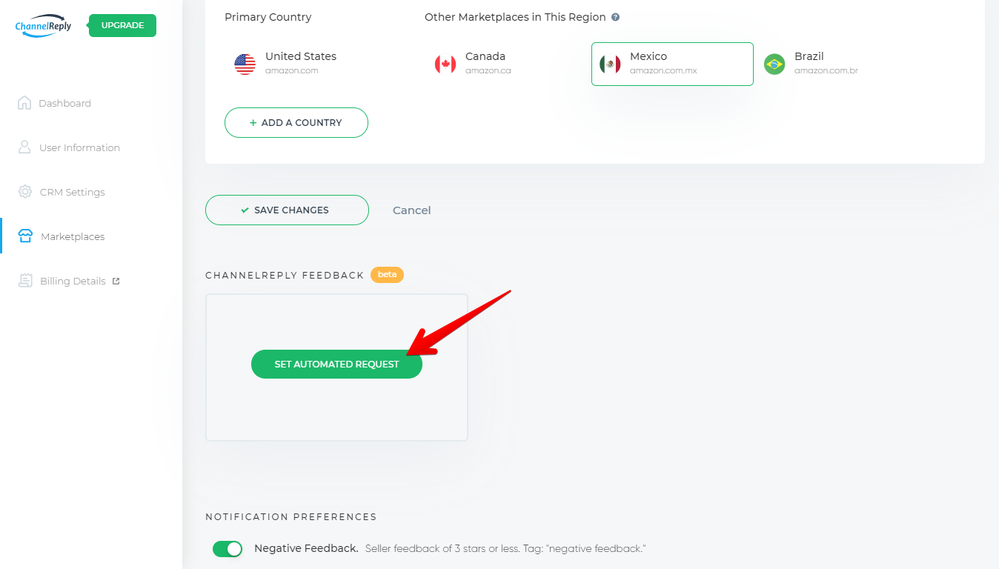Viewport: 999px width, 569px height.
Task: Click the Cancel link
Action: click(x=411, y=210)
